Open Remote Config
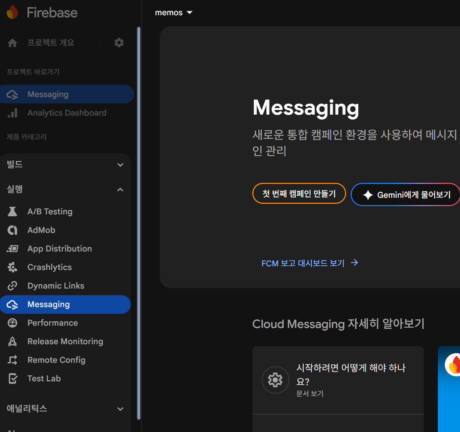Viewport: 460px width, 432px height. pos(65,360)
